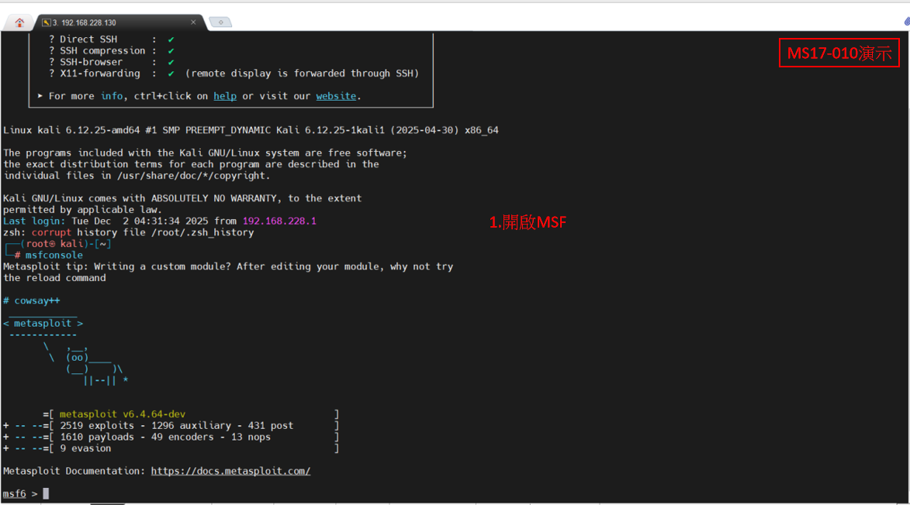Viewport: 910px width, 508px height.
Task: Click the 'Linux kali 6.12.25-amd64' kernel line
Action: [x=251, y=130]
